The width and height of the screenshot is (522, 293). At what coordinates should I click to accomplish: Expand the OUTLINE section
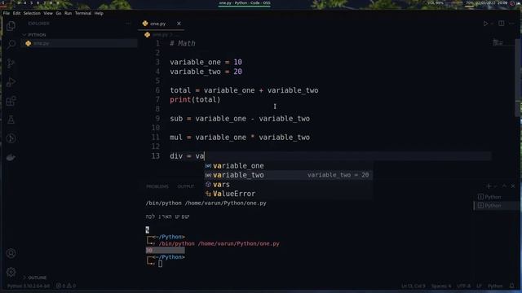(x=34, y=278)
